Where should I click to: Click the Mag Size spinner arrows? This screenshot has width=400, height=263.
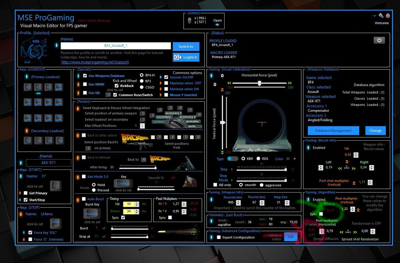tap(287, 203)
